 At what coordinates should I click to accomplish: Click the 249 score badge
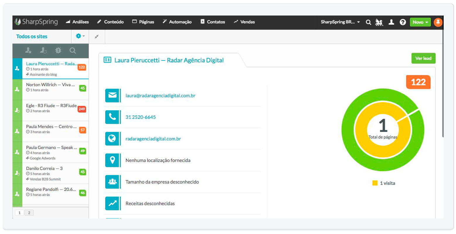click(82, 109)
